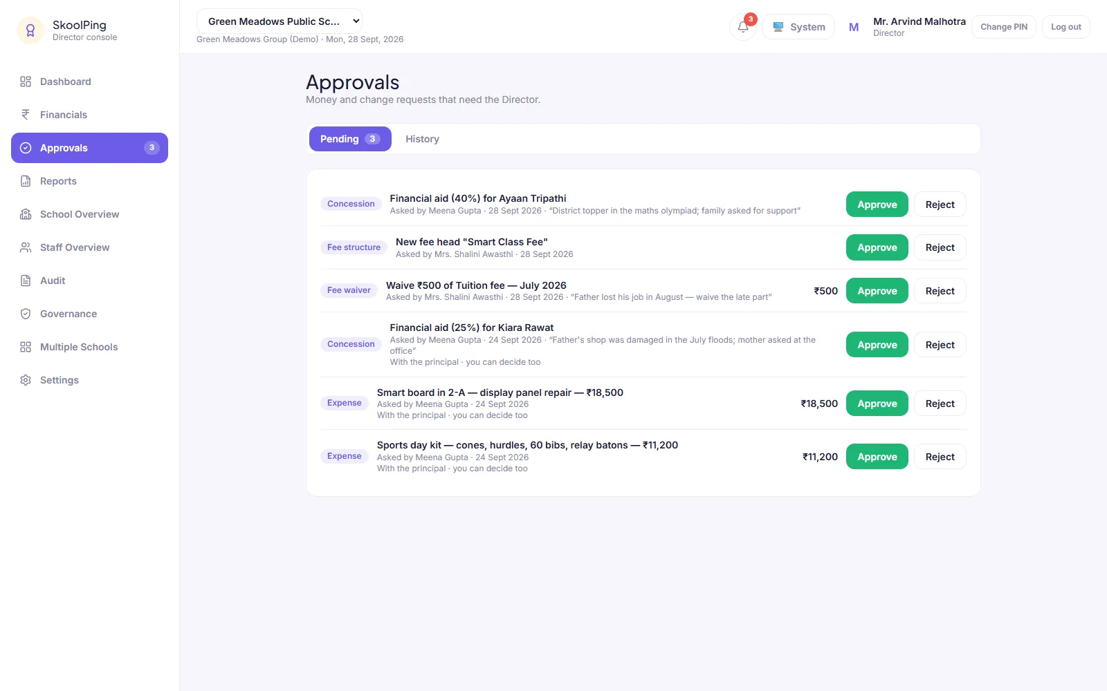This screenshot has width=1107, height=691.
Task: Approve the ₹500 tuition fee waiver
Action: pyautogui.click(x=877, y=291)
